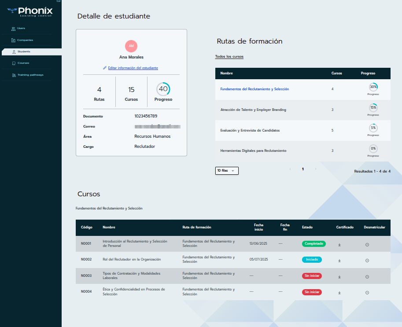
Task: Open Training pathways in the sidebar
Action: point(30,75)
